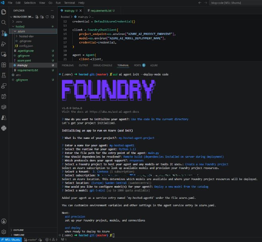Expand .venv folder in Explorer
Image resolution: width=262 pixels, height=242 pixels.
tap(33, 22)
